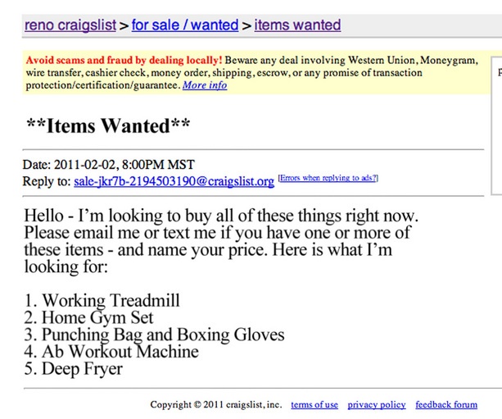502x419 pixels.
Task: Visit the feedback forum link
Action: point(446,404)
